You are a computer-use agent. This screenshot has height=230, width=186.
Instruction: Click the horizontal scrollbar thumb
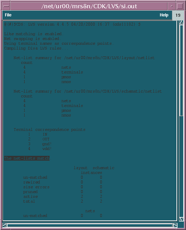click(x=90, y=225)
